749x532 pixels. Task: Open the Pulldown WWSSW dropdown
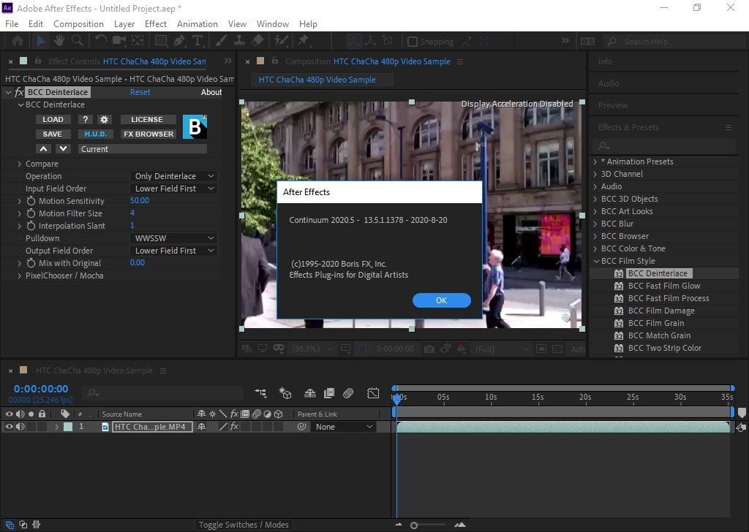coord(174,238)
